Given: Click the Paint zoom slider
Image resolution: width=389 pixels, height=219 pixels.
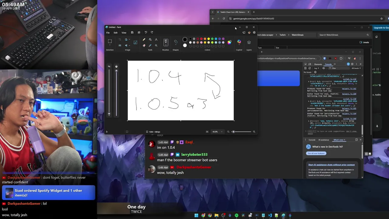Looking at the screenshot, I should 242,132.
